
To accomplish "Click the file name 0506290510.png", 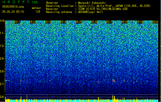I will click(13, 7).
